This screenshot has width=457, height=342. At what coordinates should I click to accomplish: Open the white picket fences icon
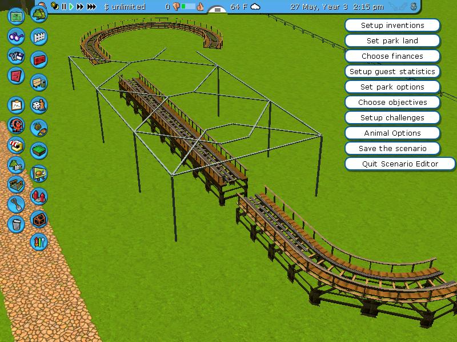pos(39,37)
